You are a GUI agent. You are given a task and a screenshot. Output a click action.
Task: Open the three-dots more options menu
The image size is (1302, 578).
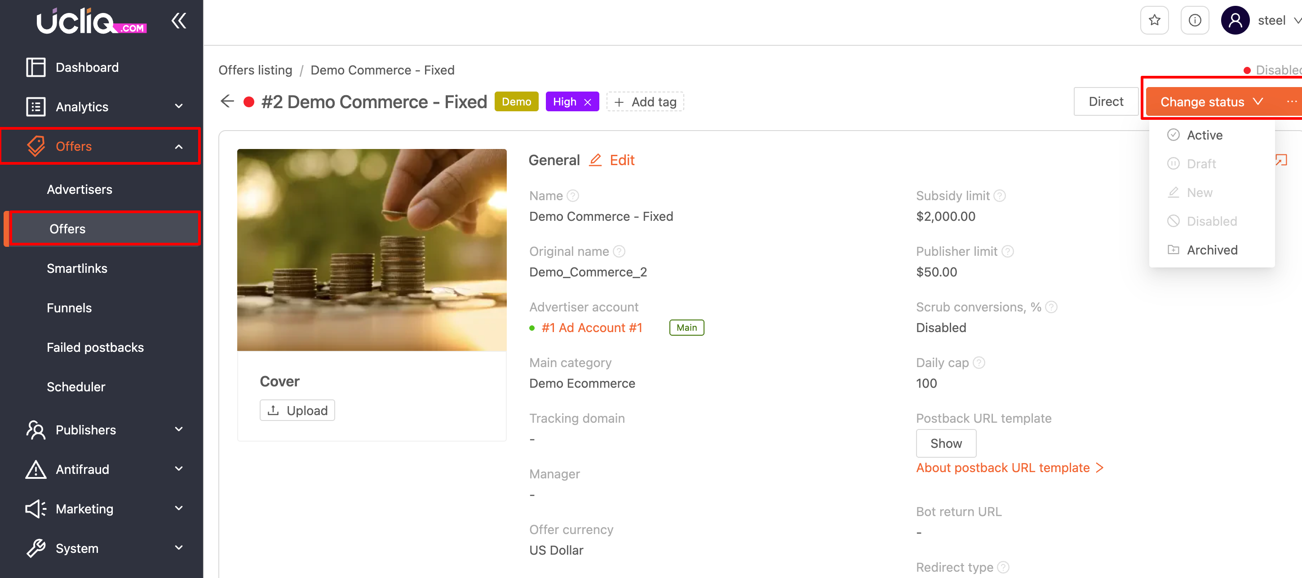[x=1291, y=101]
